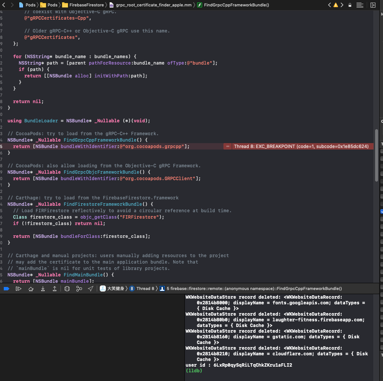383x381 pixels.
Task: Open grpc_root_certificate_finder_apple.mm file breadcrumb
Action: click(x=150, y=5)
